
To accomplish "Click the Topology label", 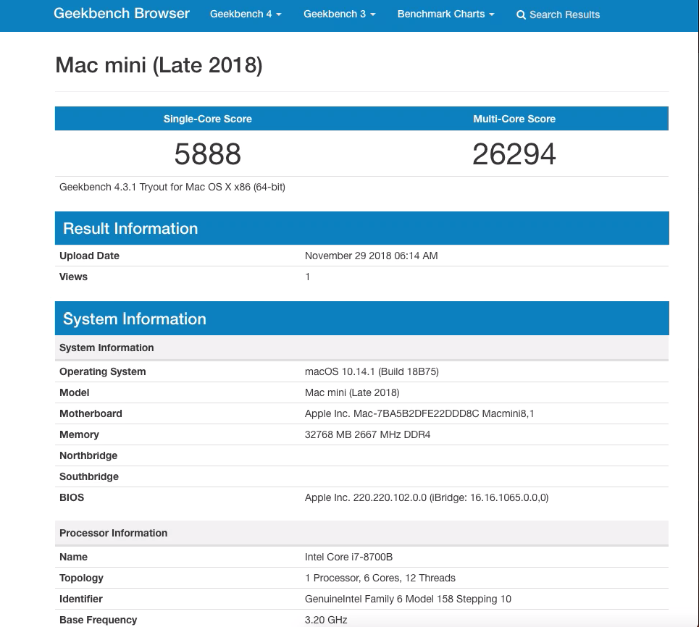I will (81, 578).
